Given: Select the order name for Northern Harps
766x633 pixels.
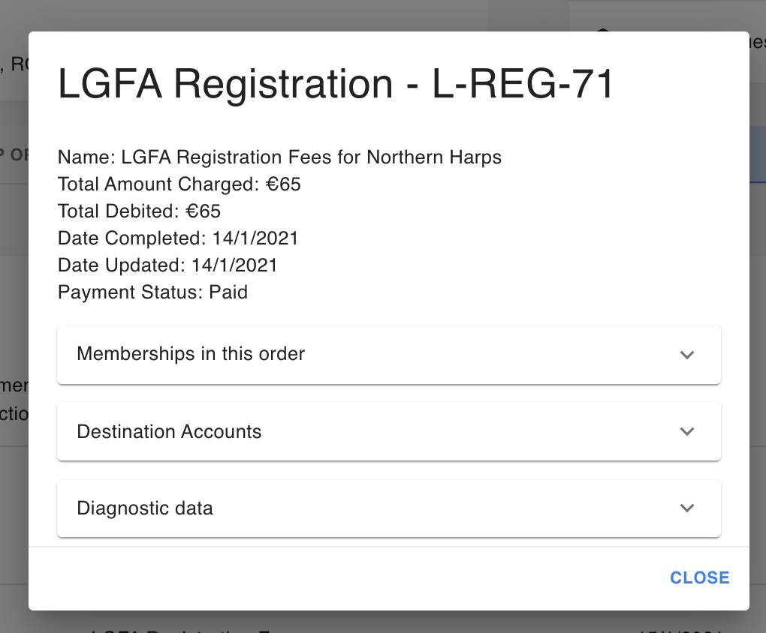Looking at the screenshot, I should [279, 157].
